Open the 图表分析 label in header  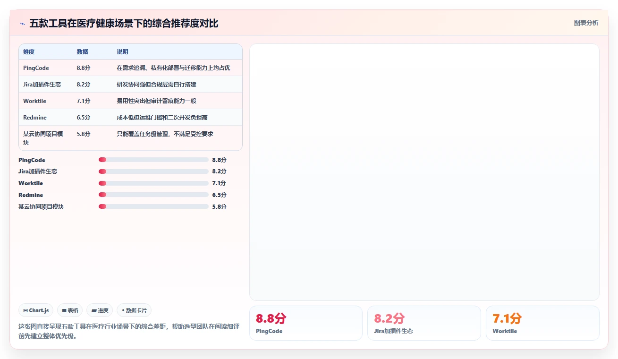point(586,23)
